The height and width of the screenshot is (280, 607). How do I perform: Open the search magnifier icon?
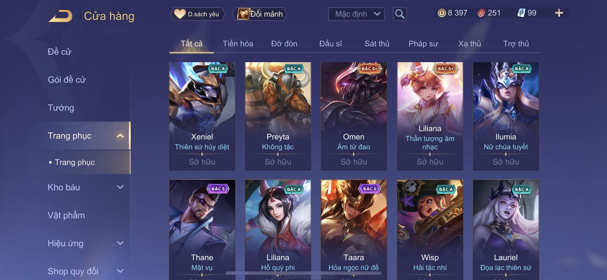tap(400, 14)
